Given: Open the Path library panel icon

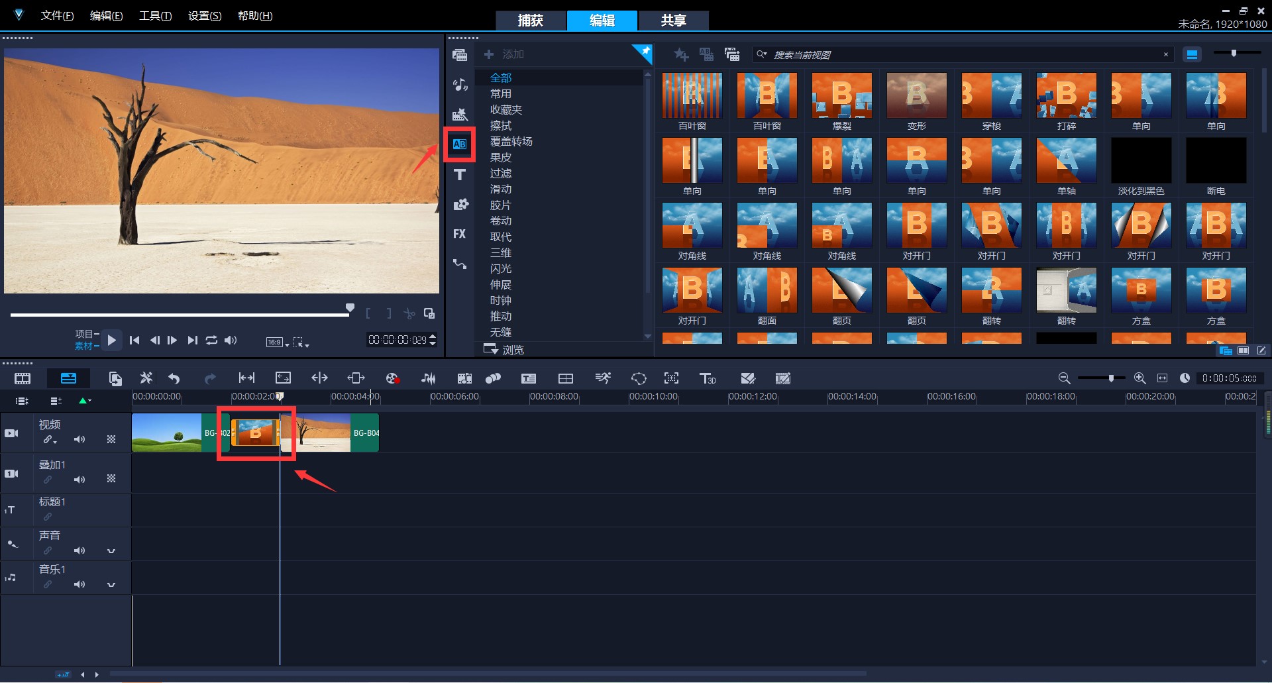Looking at the screenshot, I should [x=460, y=264].
